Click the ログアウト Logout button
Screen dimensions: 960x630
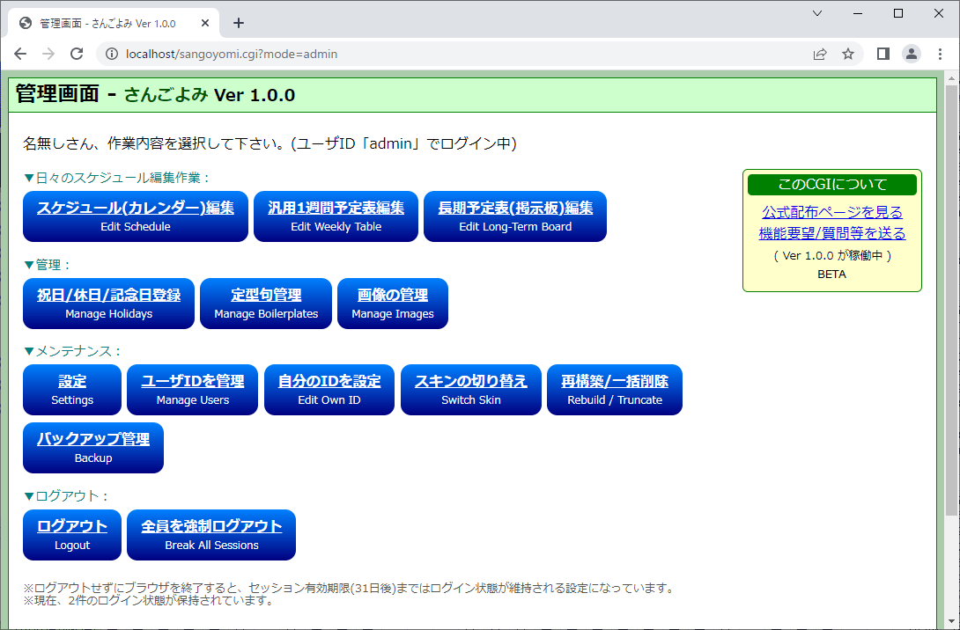(72, 535)
